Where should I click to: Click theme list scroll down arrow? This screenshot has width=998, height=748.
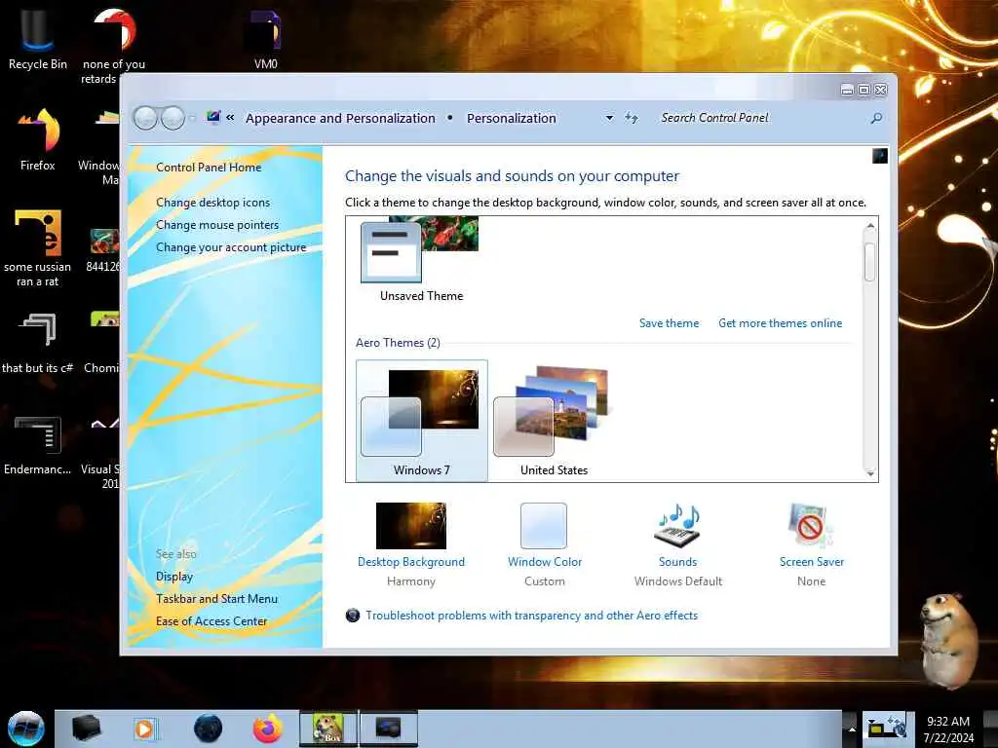(x=870, y=473)
